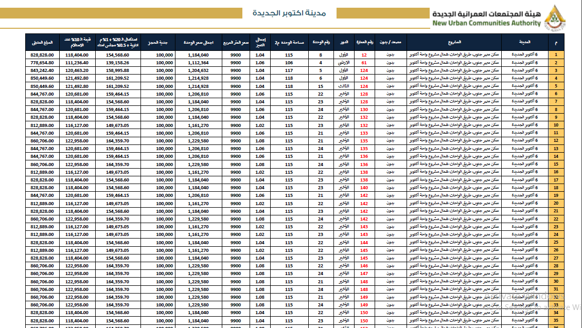Screen dimensions: 582x328
Task: Click the 'رقم الوحدة' column header
Action: 321,42
